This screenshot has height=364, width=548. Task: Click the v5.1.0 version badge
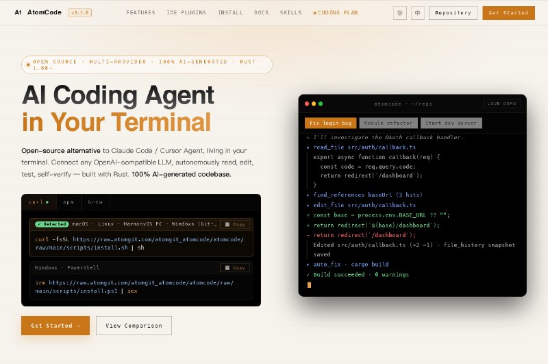(79, 12)
